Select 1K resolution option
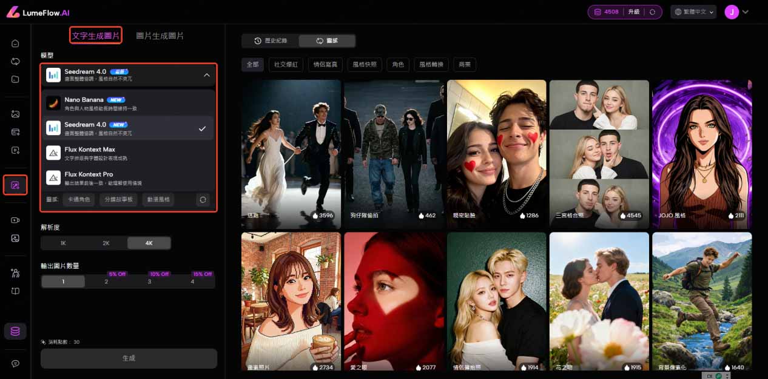 [63, 243]
